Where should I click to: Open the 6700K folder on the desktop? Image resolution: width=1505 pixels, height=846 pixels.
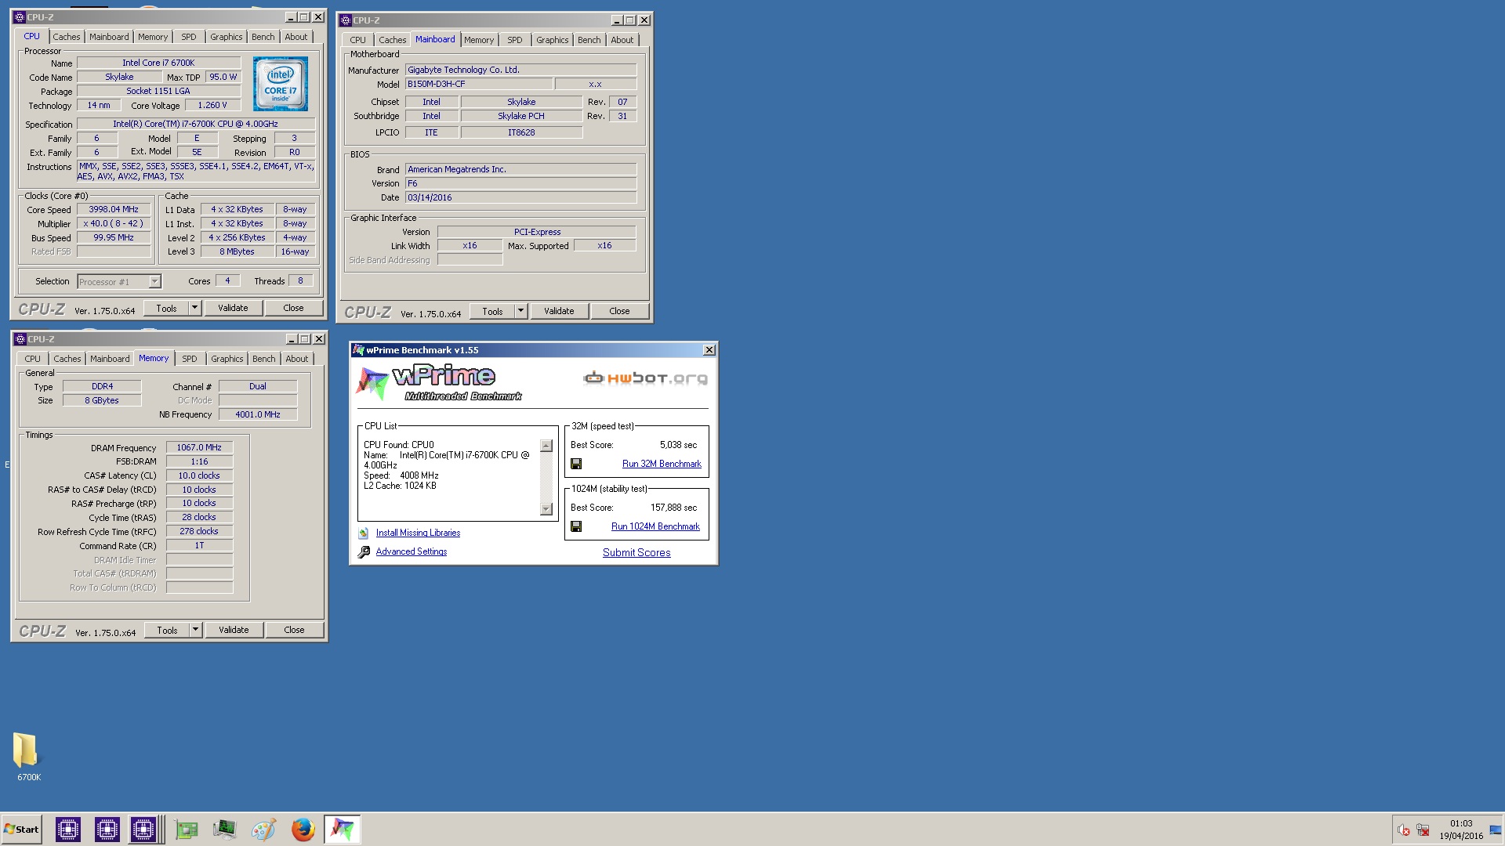point(28,756)
